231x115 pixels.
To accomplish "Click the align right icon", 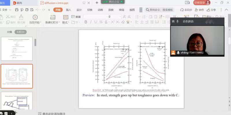I will (147, 22).
